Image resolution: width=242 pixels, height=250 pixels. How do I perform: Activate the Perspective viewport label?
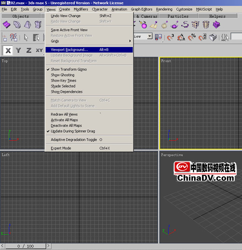[172, 155]
